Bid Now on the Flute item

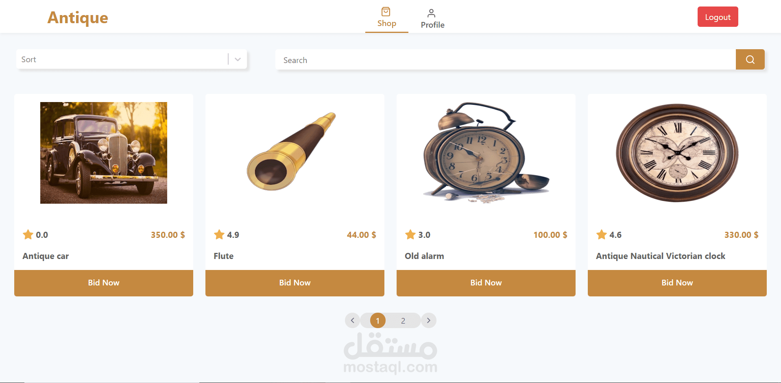tap(295, 283)
